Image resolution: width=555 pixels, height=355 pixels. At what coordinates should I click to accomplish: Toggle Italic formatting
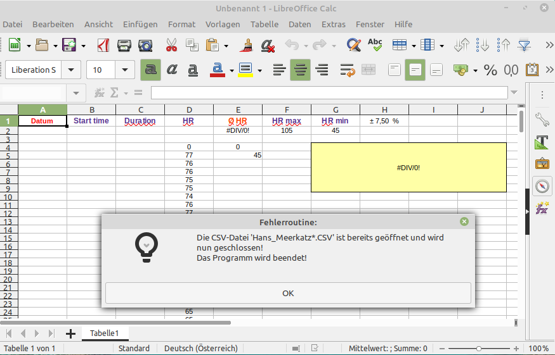[x=172, y=70]
